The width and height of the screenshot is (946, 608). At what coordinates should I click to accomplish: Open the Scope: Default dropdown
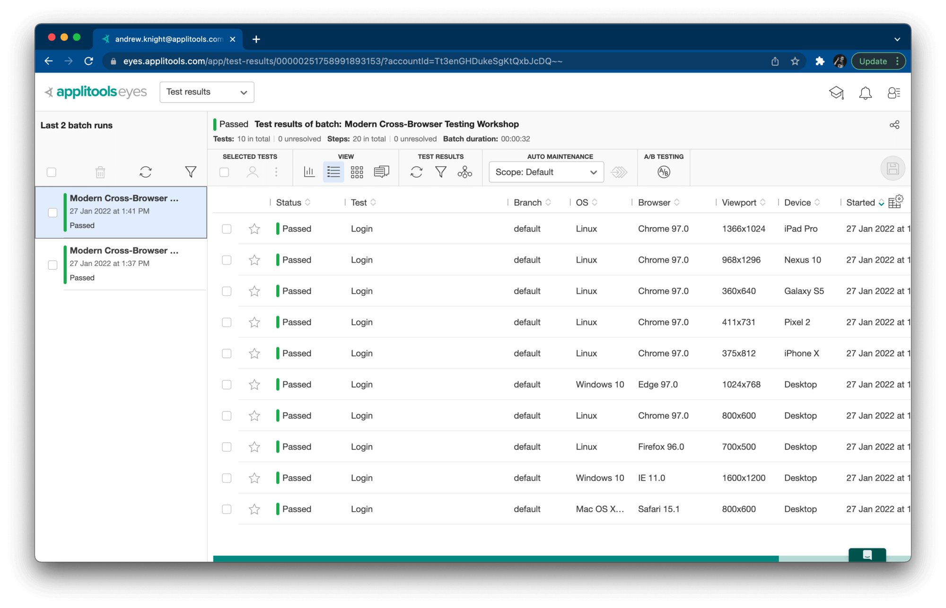(x=546, y=172)
